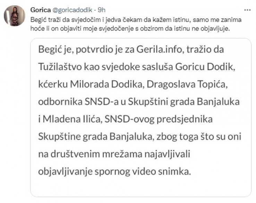Screen dimensions: 256x203
Task: Click the words 'zbog toga što su oni'
Action: click(x=199, y=137)
